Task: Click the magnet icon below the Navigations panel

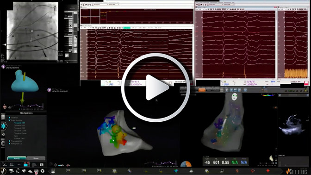Action: point(26,164)
